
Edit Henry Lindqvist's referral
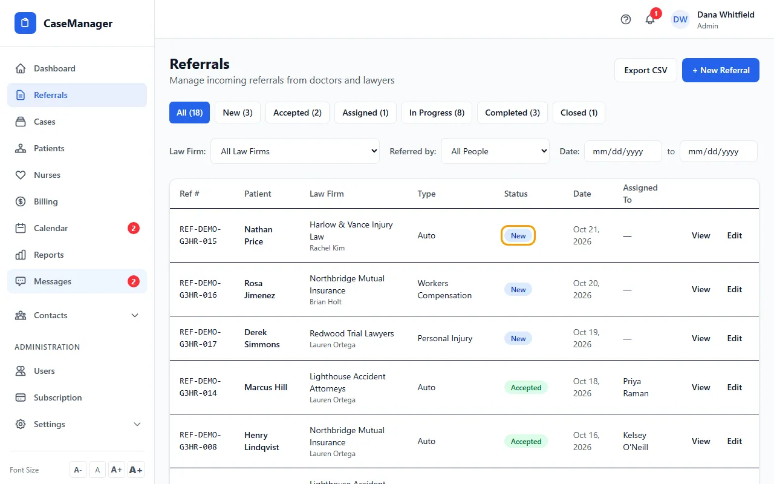point(734,441)
